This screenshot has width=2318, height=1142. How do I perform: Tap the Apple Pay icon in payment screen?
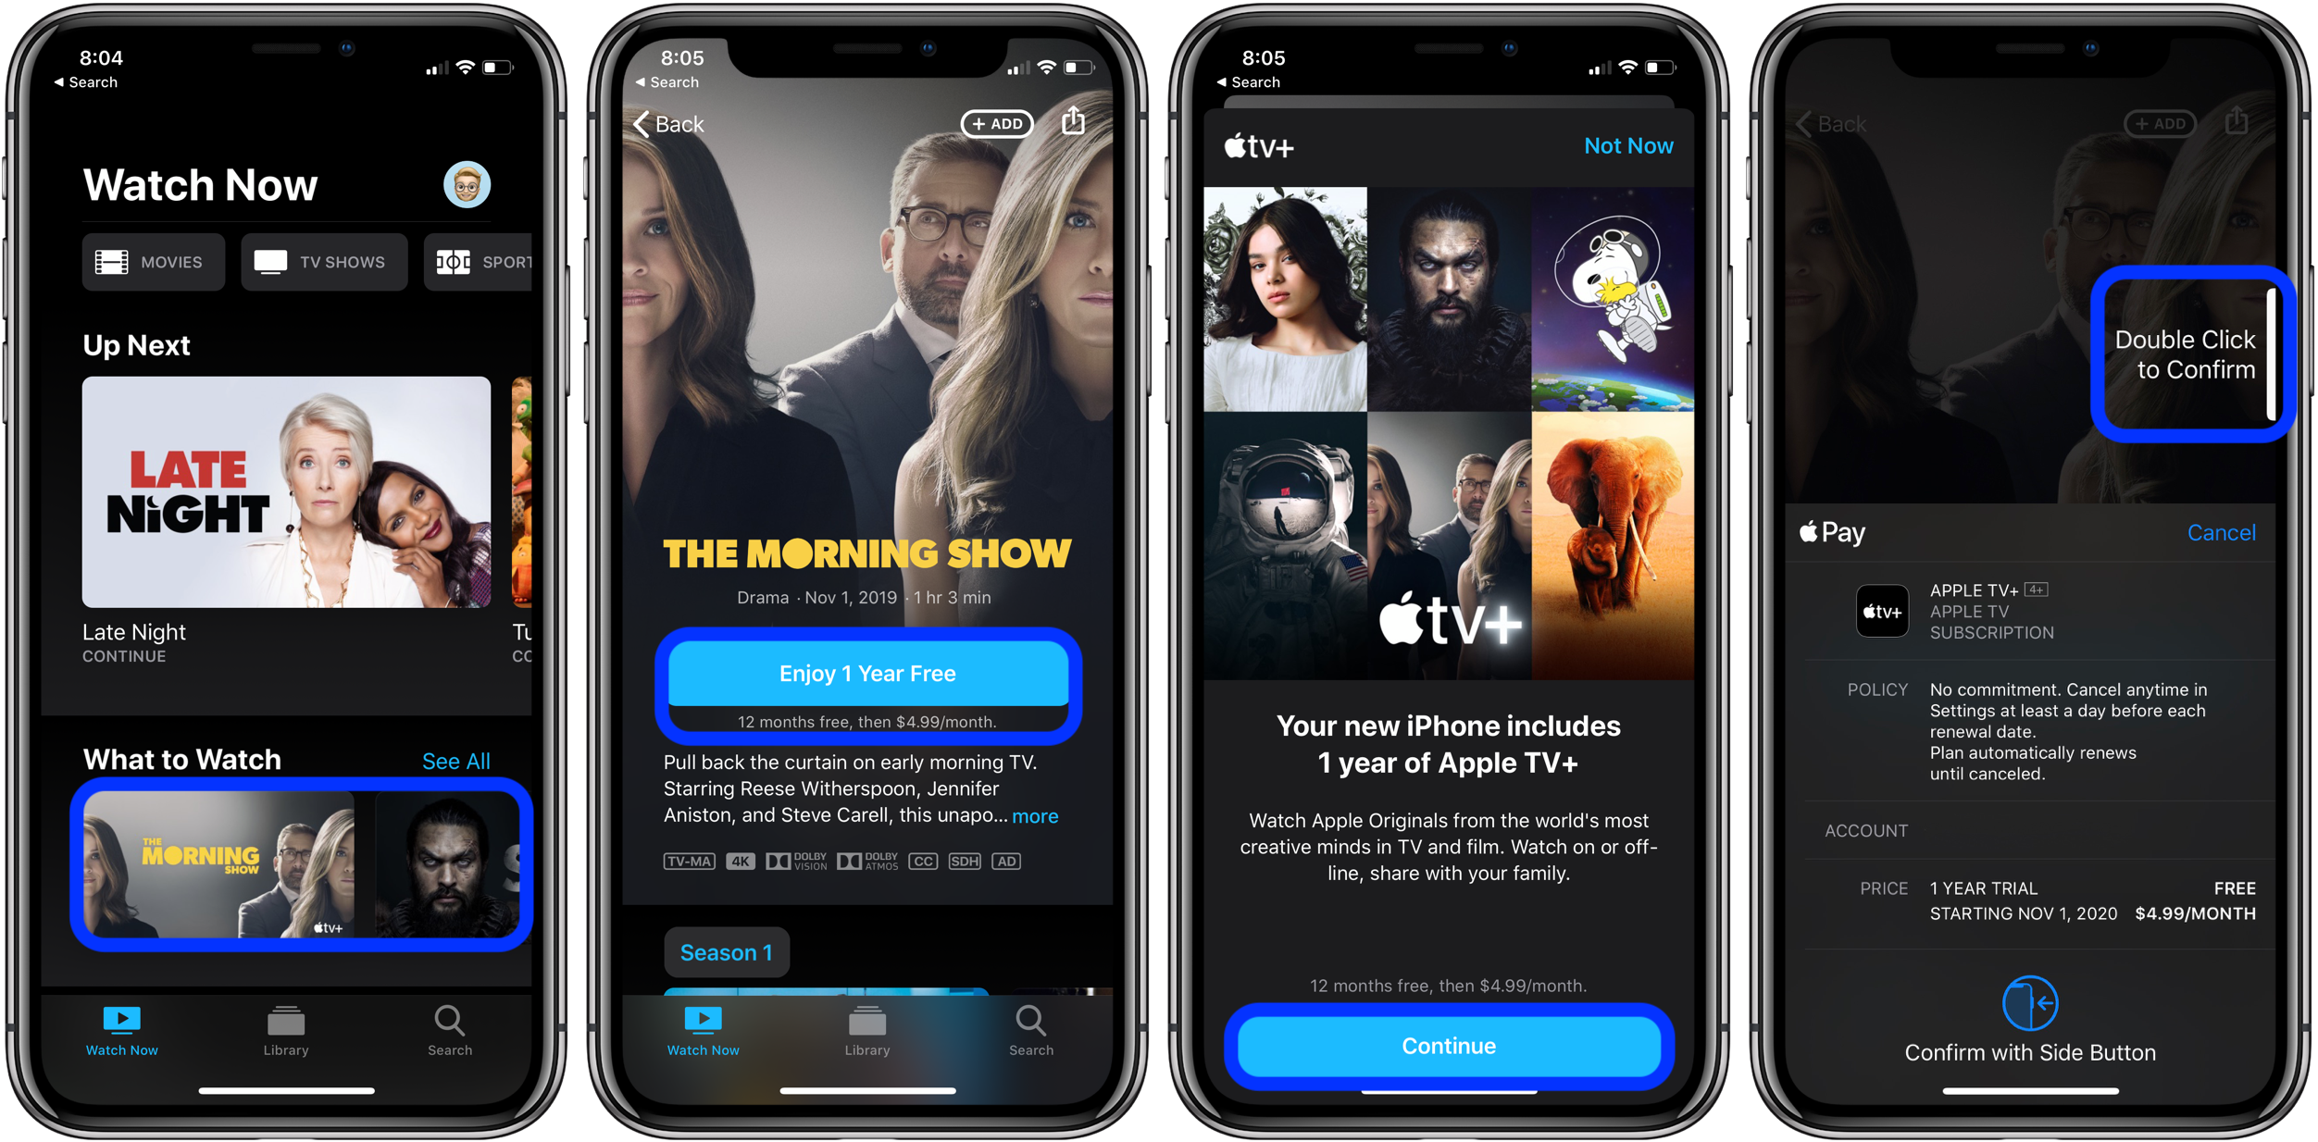point(1790,532)
